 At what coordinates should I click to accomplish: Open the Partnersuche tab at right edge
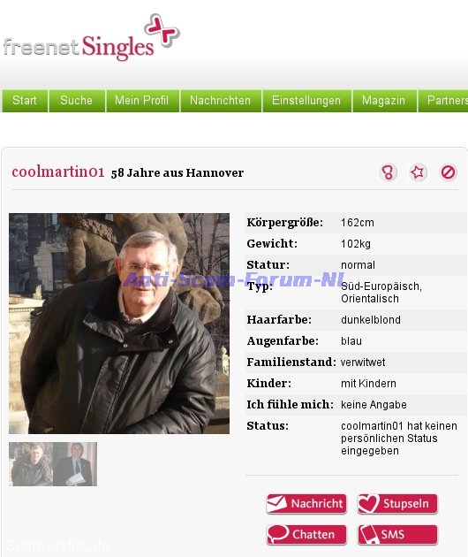pyautogui.click(x=443, y=101)
